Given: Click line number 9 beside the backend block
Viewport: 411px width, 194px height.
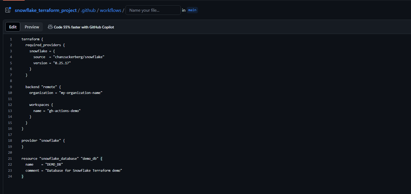Looking at the screenshot, I should point(11,87).
